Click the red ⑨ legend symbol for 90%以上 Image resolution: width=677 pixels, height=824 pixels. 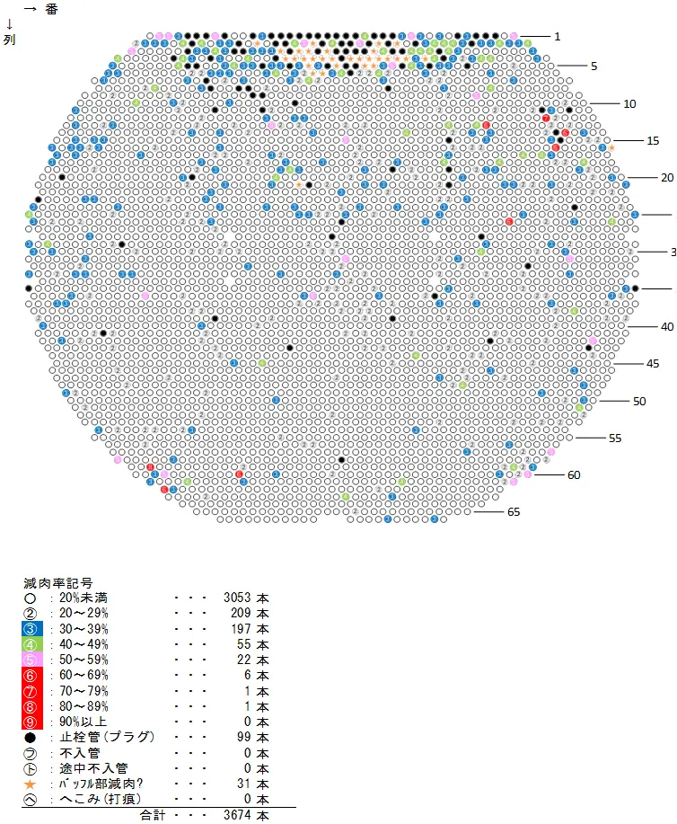click(x=31, y=722)
